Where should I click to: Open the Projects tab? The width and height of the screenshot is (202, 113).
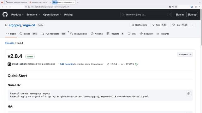[115, 34]
